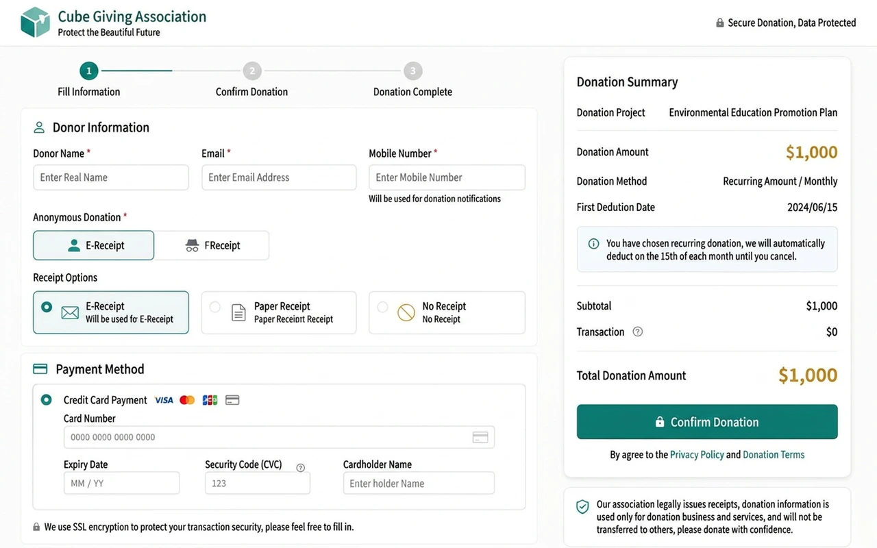
Task: Click the Email address input field
Action: (x=279, y=177)
